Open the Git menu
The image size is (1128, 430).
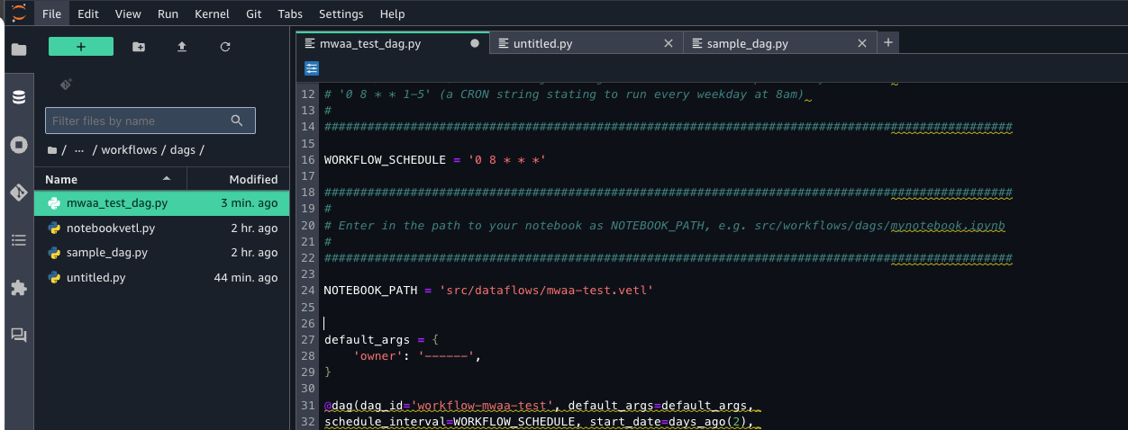(255, 14)
